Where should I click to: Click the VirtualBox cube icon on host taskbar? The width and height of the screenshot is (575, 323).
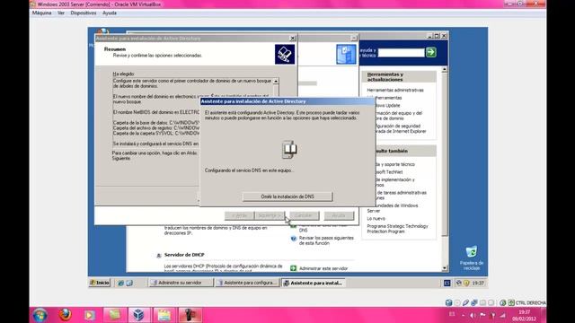click(x=138, y=315)
